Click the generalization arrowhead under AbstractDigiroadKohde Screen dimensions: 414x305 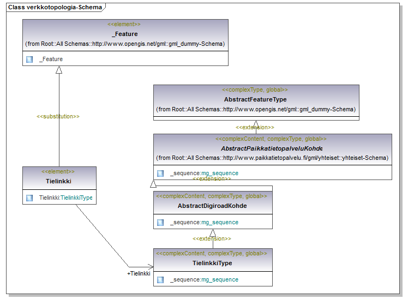pyautogui.click(x=213, y=233)
